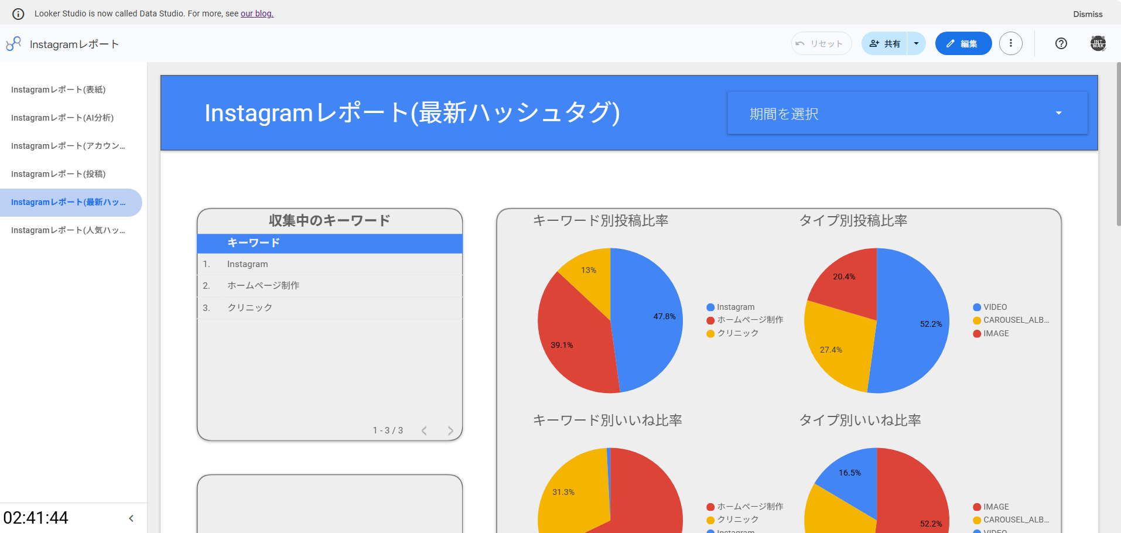The image size is (1121, 533).
Task: Click the 1 - 3 / 3 pagination text
Action: (388, 430)
